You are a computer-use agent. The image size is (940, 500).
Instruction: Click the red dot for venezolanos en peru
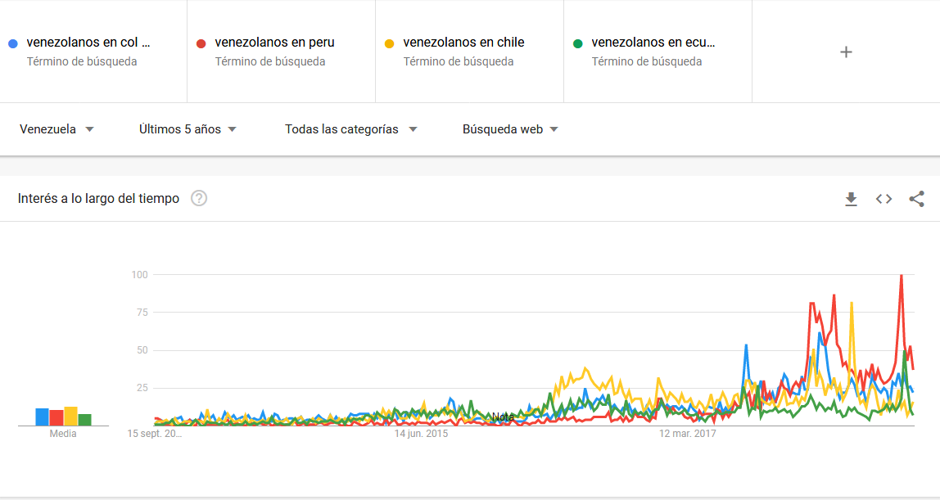click(x=201, y=43)
